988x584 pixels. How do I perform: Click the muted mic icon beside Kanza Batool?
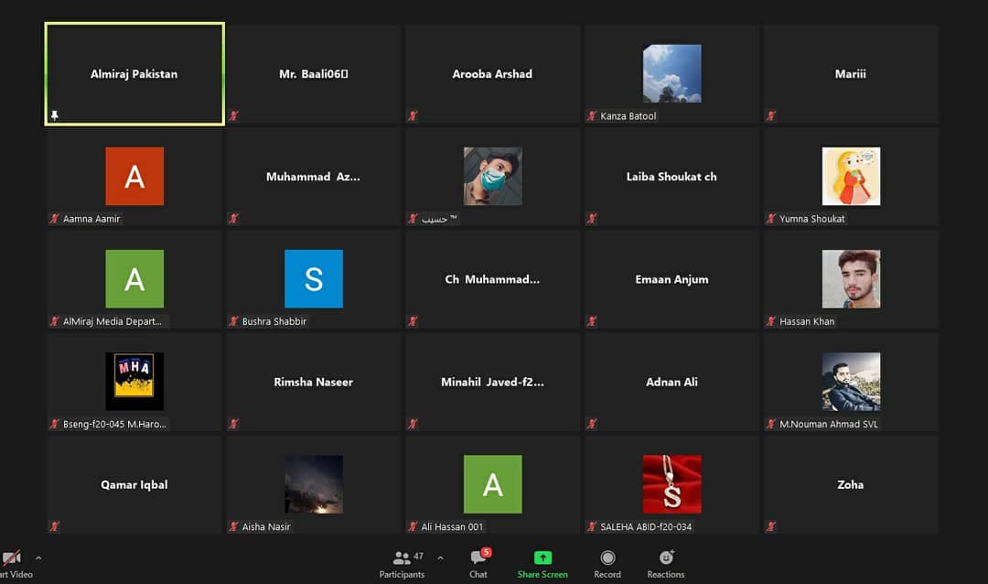(x=592, y=115)
